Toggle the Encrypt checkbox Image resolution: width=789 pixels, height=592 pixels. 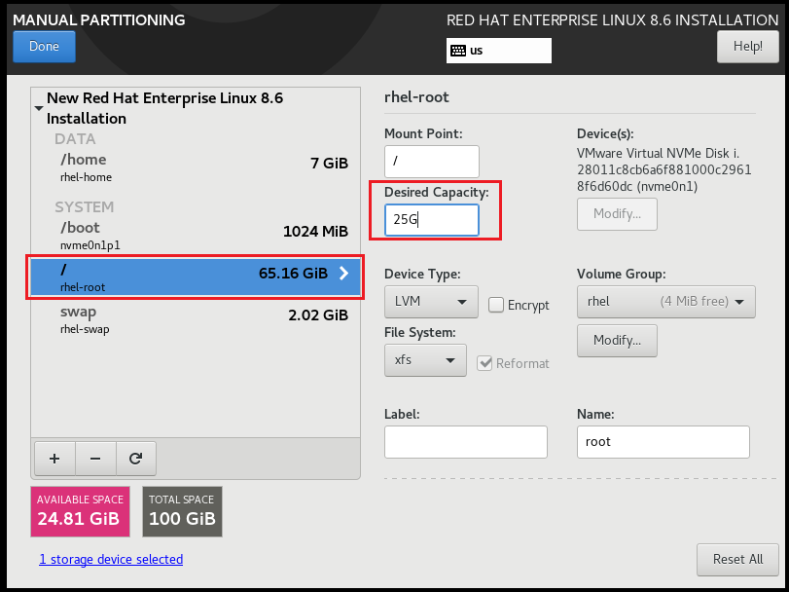496,305
